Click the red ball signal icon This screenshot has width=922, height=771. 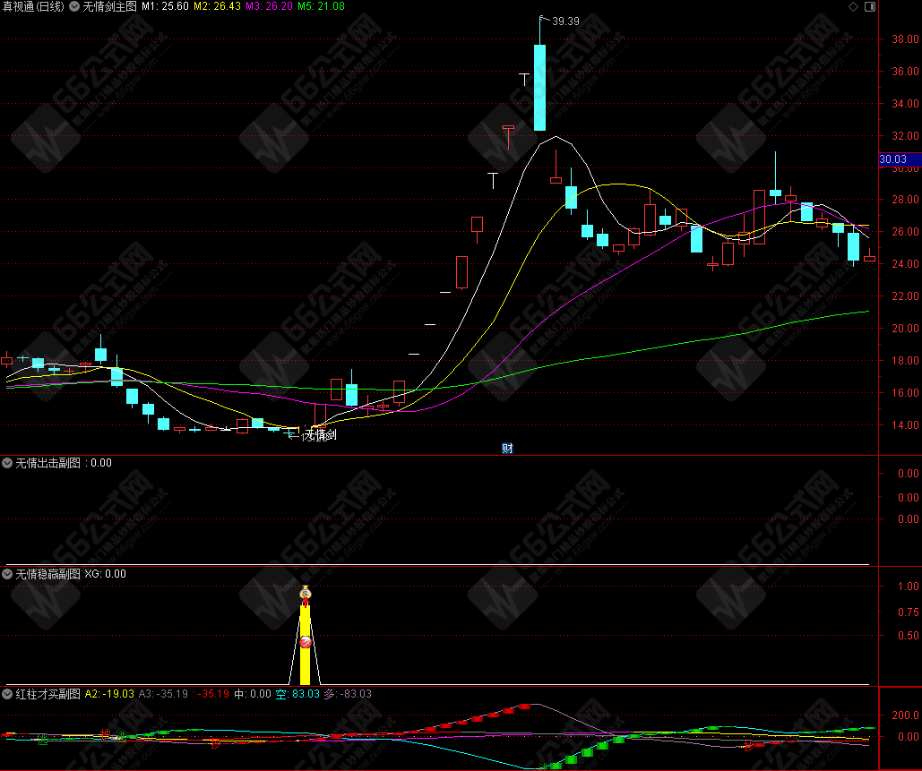coord(305,641)
